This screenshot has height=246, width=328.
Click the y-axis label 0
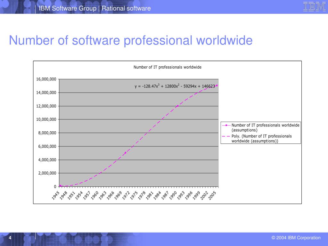(x=55, y=186)
